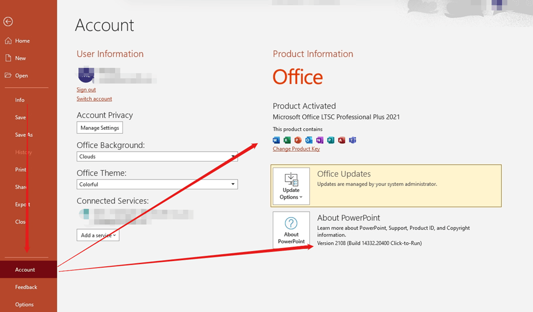Open Save As page
Viewport: 533px width, 312px height.
pyautogui.click(x=24, y=135)
